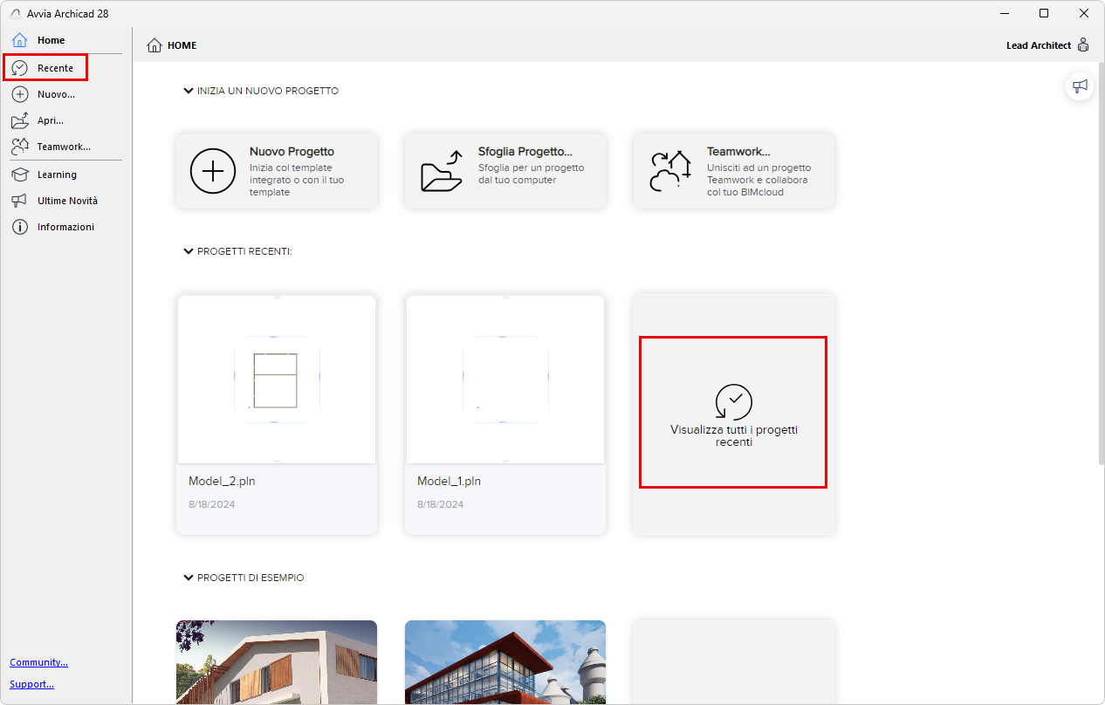This screenshot has width=1105, height=705.
Task: Click the Teamwork card description text
Action: (758, 180)
